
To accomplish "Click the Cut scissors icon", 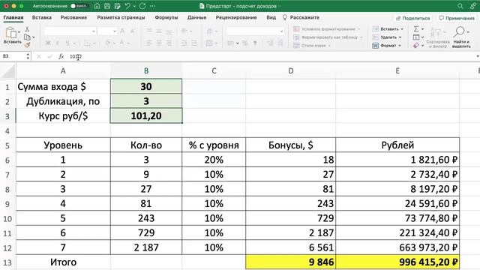I will click(x=27, y=29).
